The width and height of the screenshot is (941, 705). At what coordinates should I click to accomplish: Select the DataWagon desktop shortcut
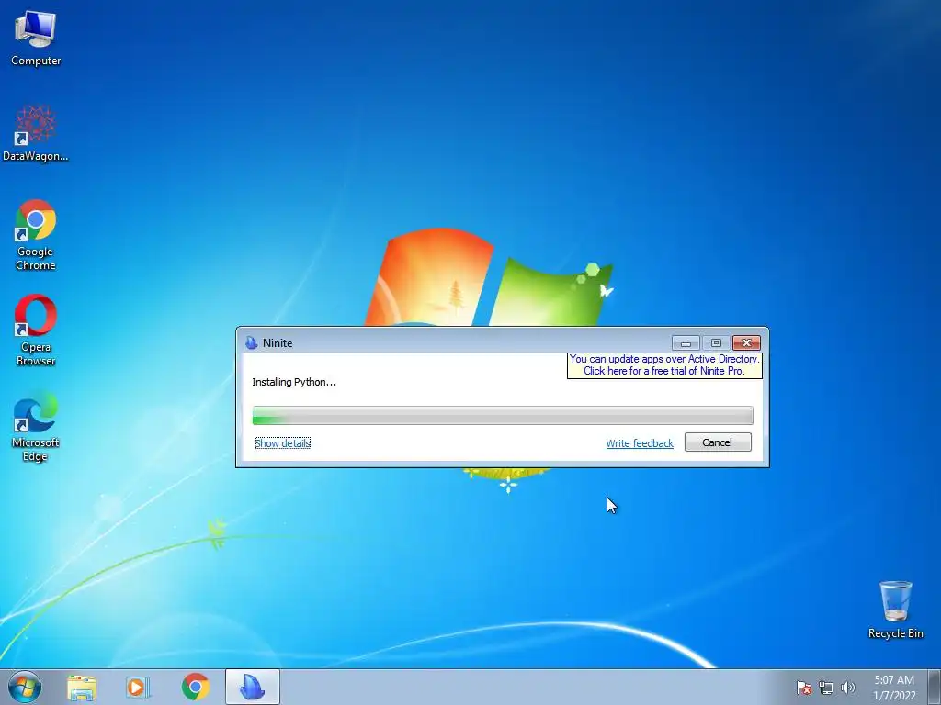pos(36,133)
